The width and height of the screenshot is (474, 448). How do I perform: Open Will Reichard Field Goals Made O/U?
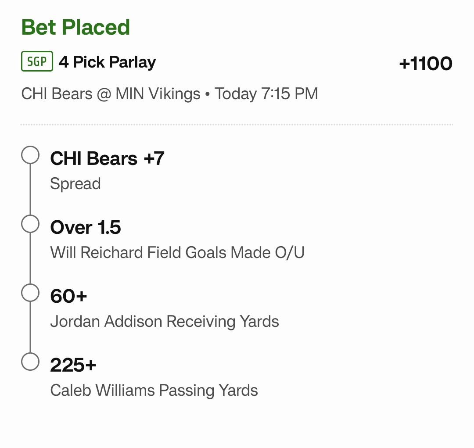(x=177, y=253)
